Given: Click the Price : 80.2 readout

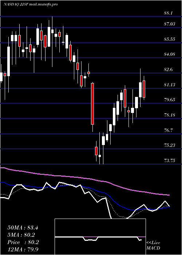Looking at the screenshot, I should point(23,242).
